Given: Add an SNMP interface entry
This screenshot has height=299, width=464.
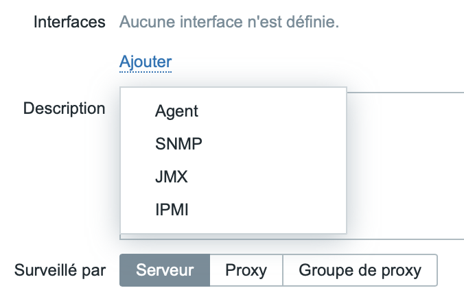Looking at the screenshot, I should click(x=178, y=144).
